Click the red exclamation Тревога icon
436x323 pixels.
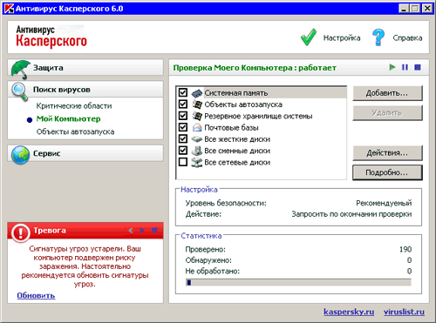click(21, 232)
